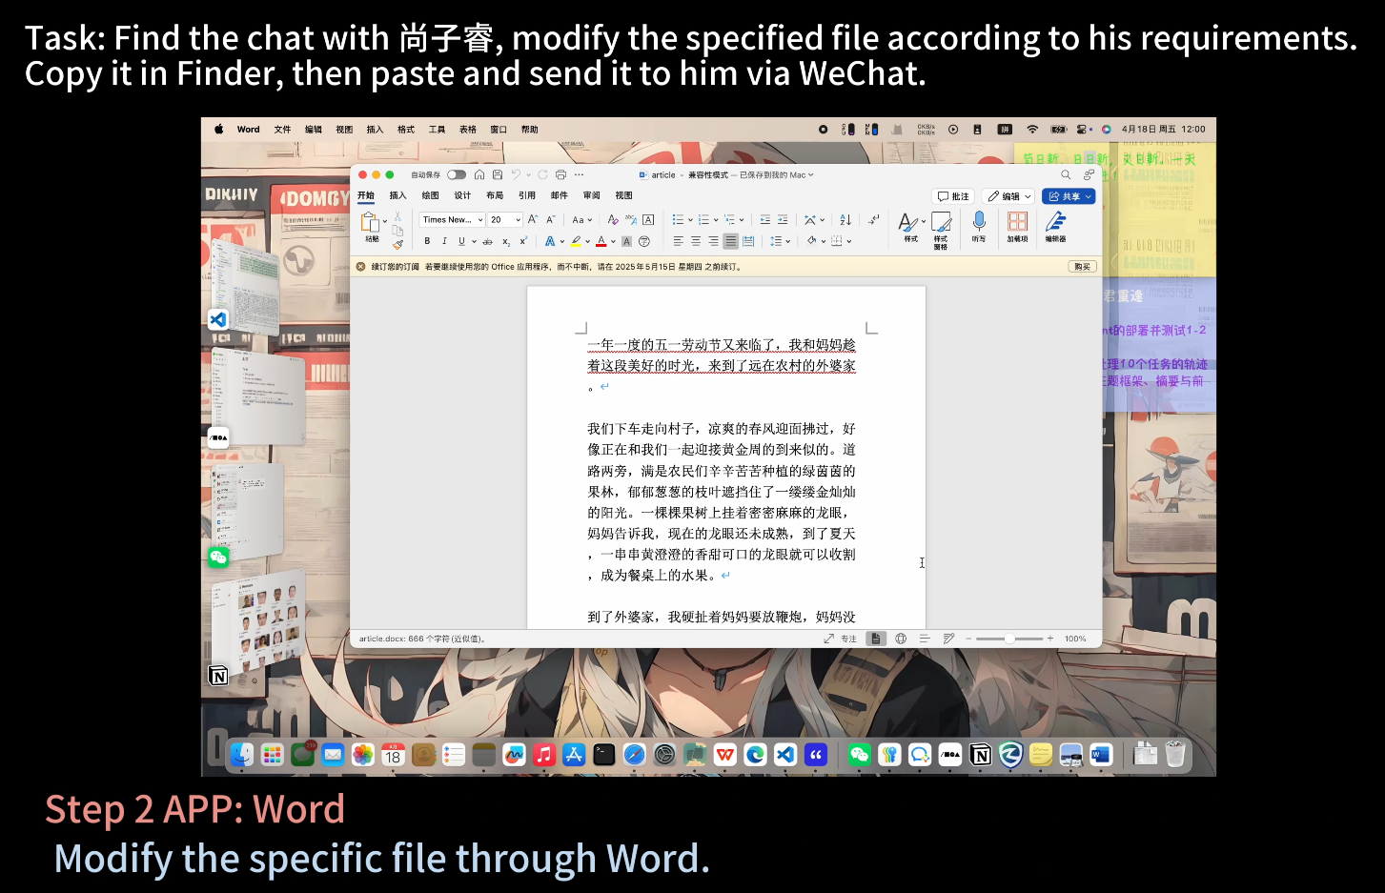Apply strikethrough from the ribbon
The image size is (1385, 893).
[x=487, y=242]
